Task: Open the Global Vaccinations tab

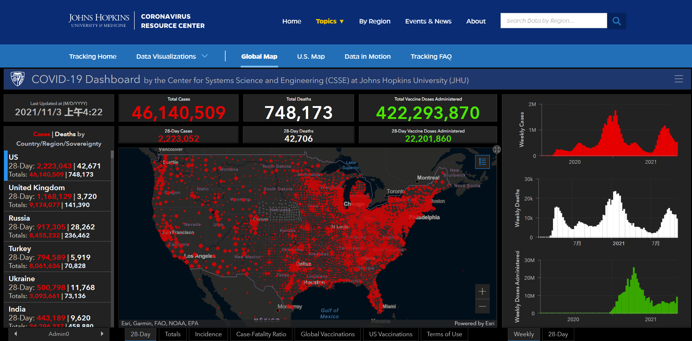Action: tap(328, 334)
